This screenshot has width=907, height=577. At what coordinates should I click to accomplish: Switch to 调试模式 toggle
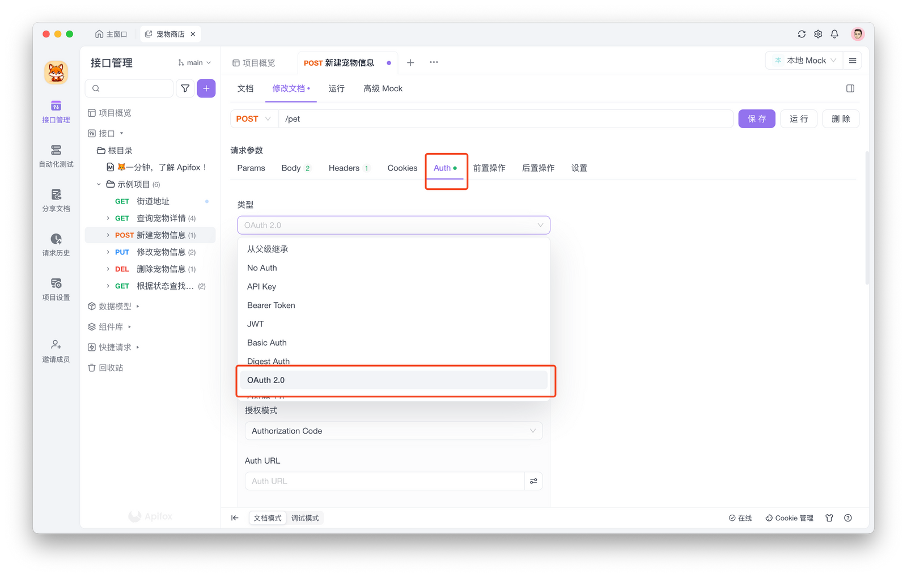[x=305, y=518]
